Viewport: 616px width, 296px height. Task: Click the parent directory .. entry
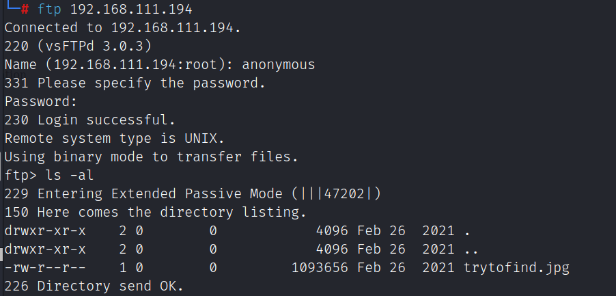[x=471, y=249]
